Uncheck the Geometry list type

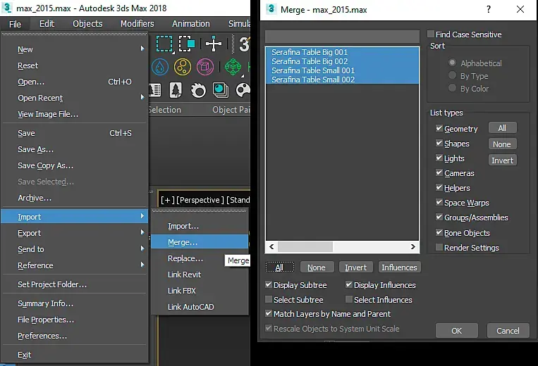439,128
